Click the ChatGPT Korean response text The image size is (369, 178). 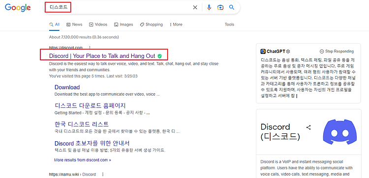[x=308, y=77]
